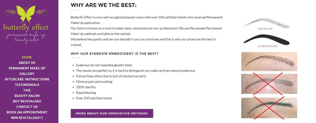
Task: Go to About Us page
Action: point(27,63)
